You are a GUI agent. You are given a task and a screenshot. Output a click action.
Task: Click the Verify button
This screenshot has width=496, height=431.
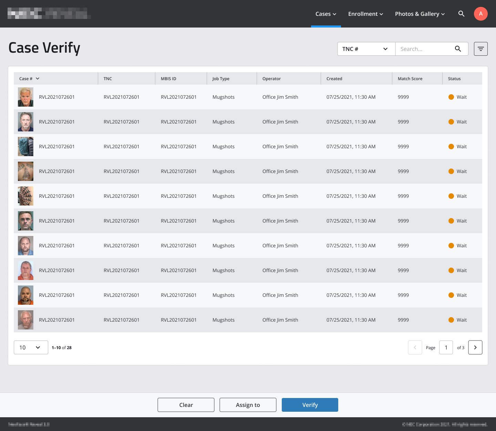[x=310, y=405]
